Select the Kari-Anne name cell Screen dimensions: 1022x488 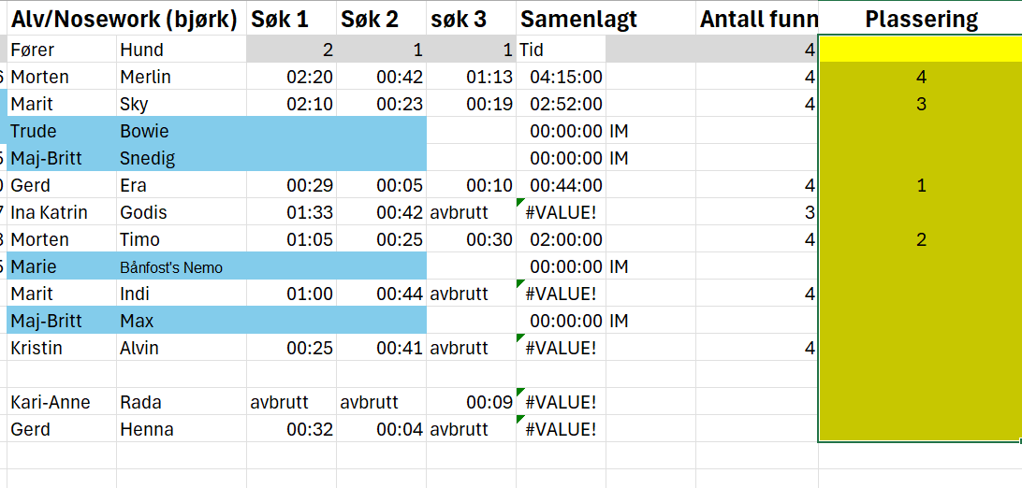(x=61, y=402)
